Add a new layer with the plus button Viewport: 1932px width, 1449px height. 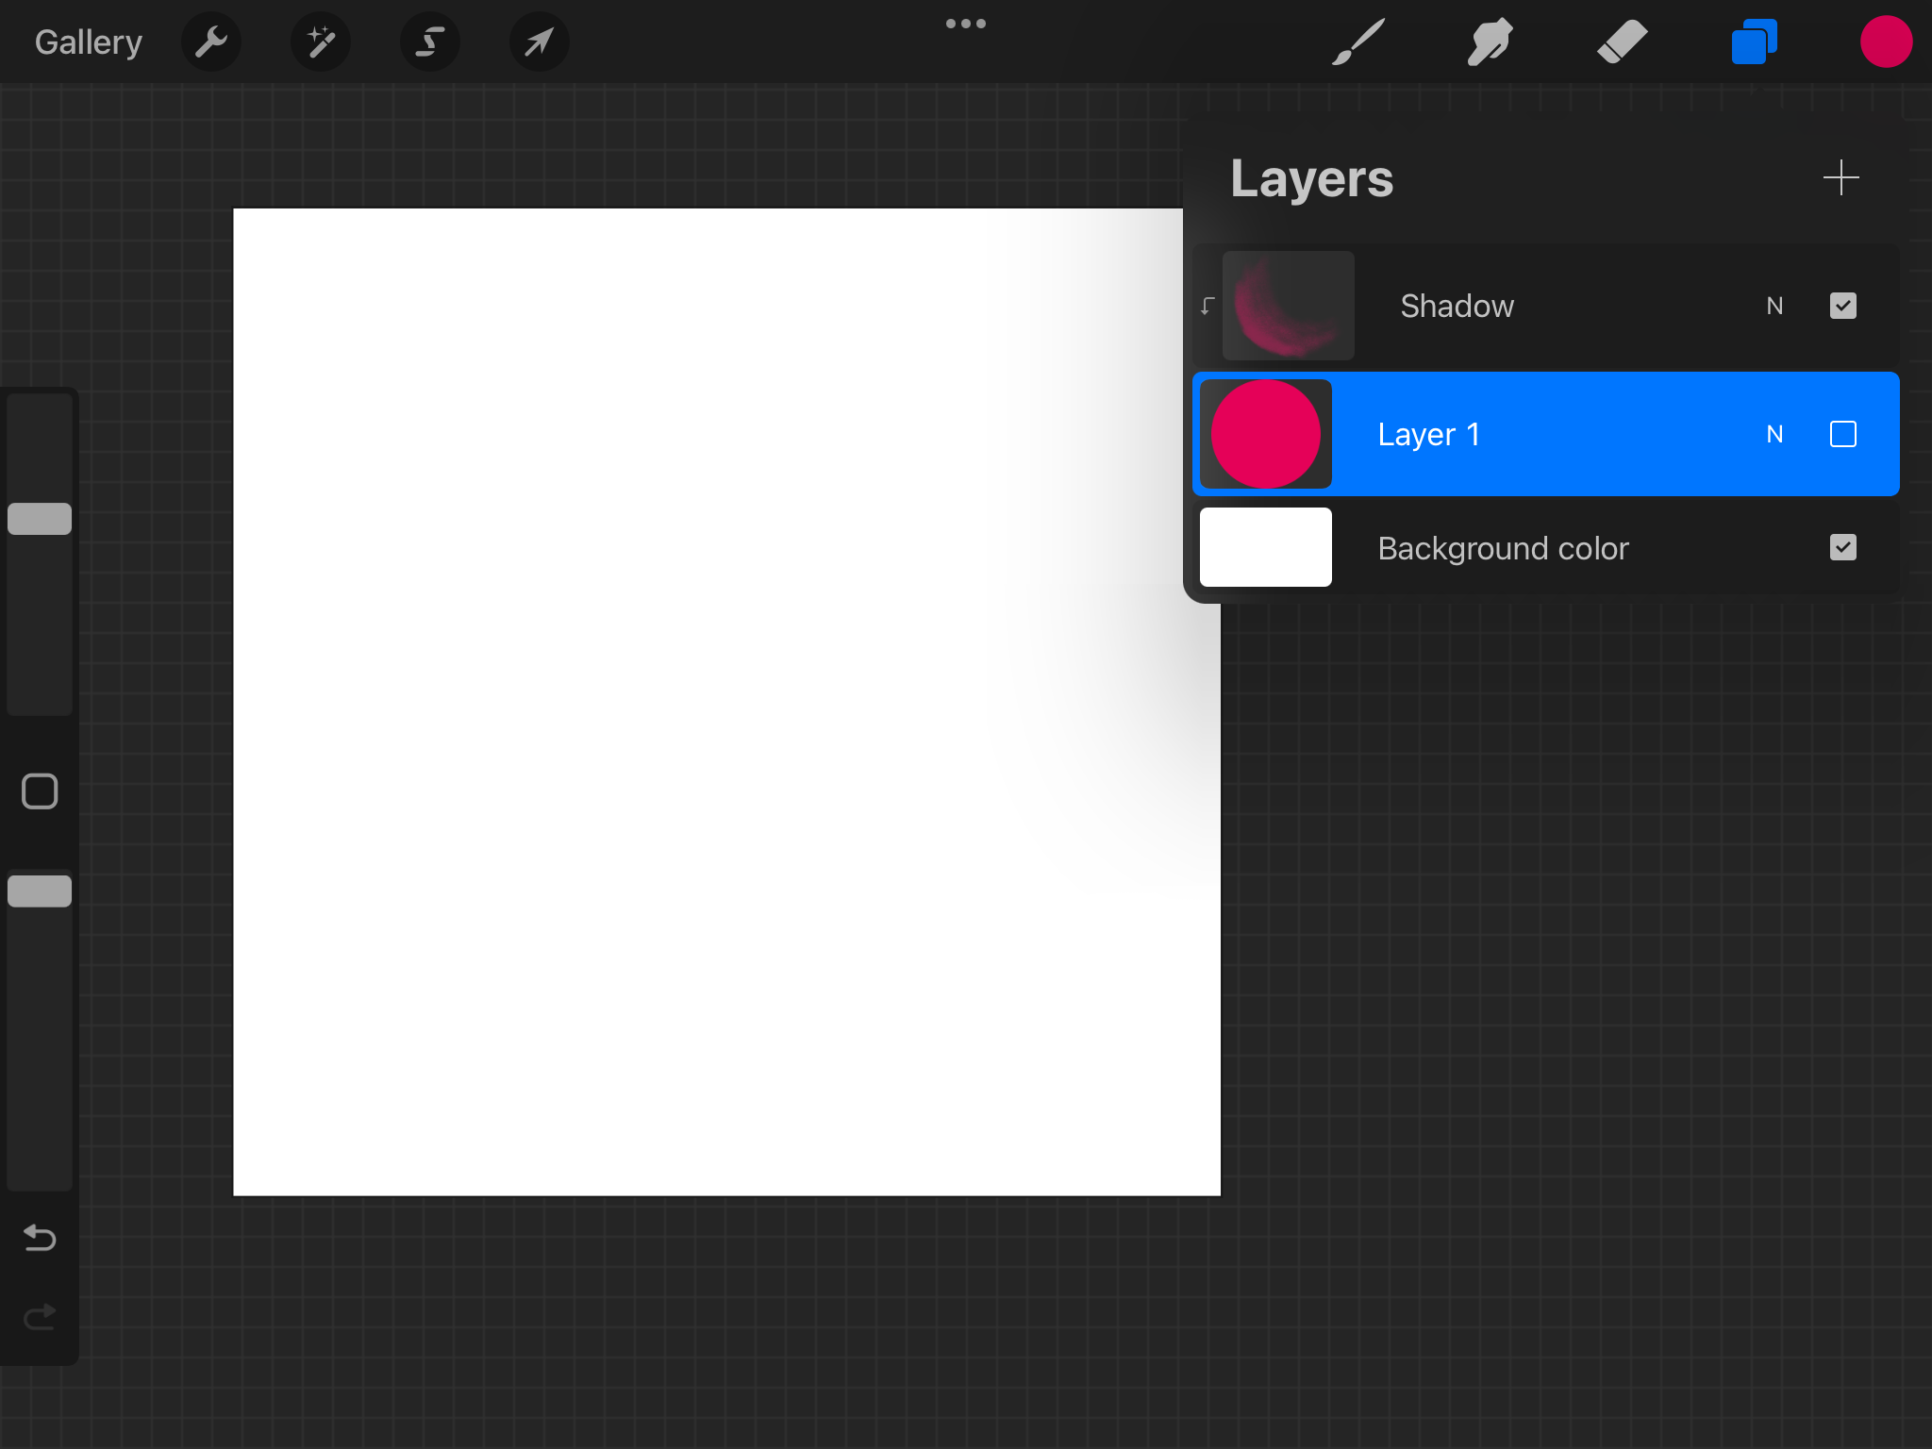point(1840,177)
